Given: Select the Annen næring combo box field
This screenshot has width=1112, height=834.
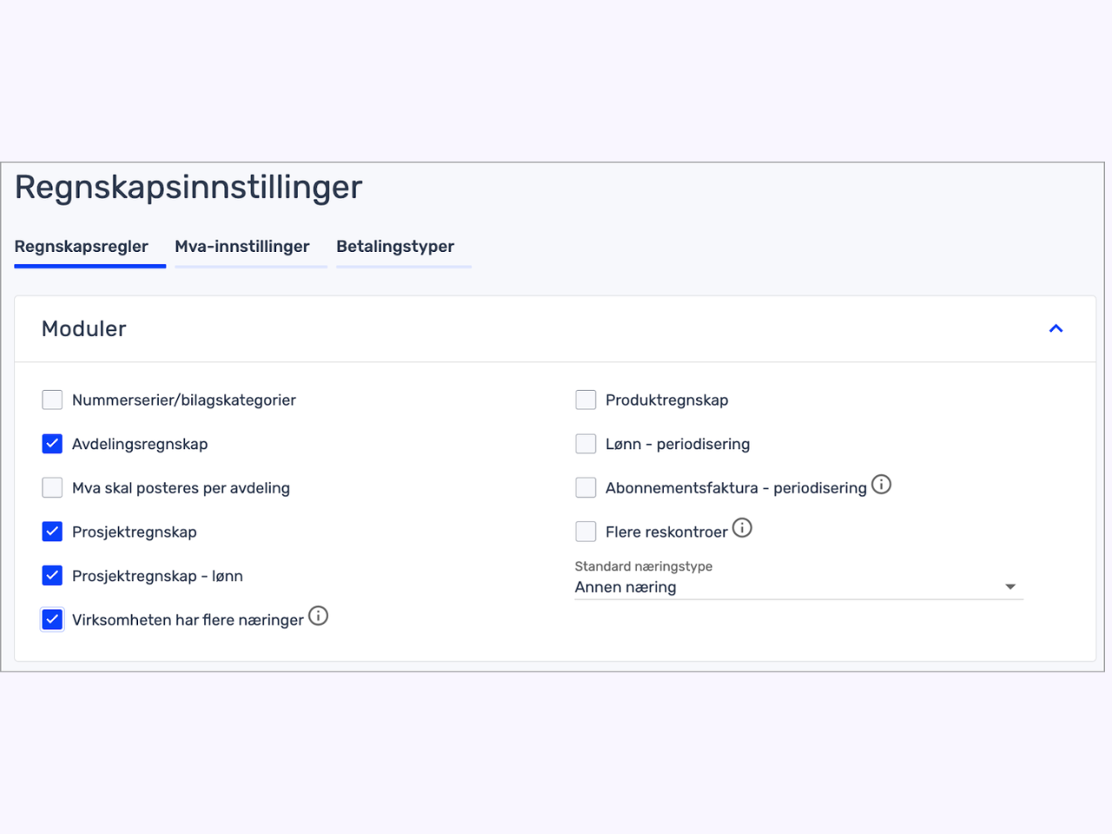Looking at the screenshot, I should (798, 587).
